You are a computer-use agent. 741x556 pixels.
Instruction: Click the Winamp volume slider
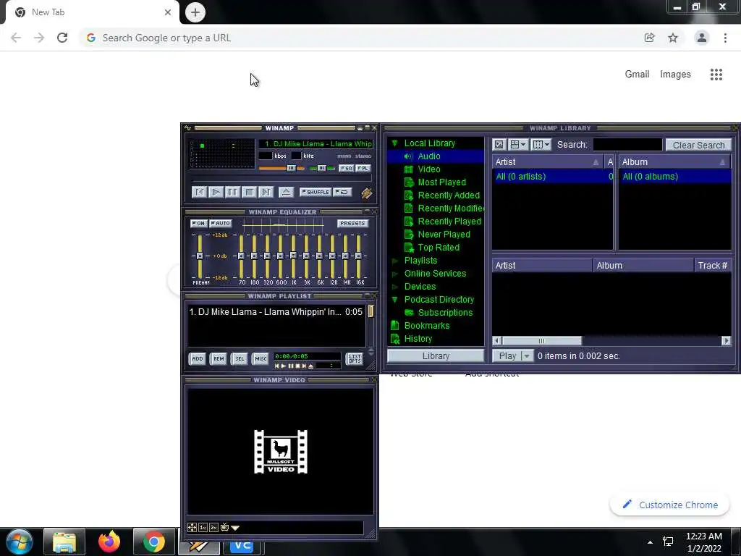pyautogui.click(x=282, y=168)
